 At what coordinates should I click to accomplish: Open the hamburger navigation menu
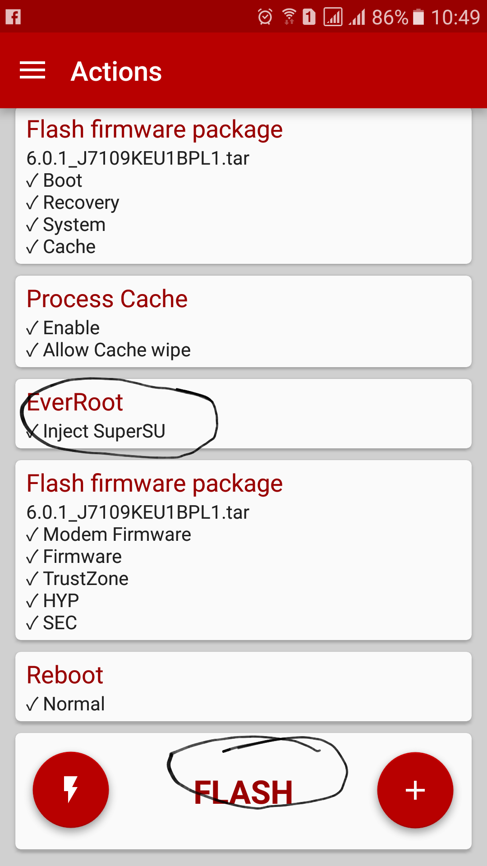pos(32,71)
